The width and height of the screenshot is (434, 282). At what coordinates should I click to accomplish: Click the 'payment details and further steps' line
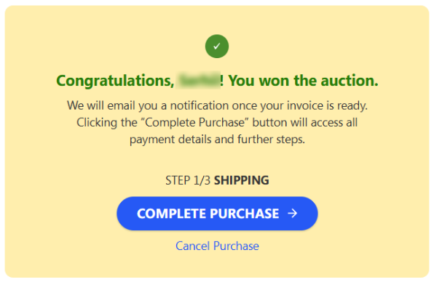click(217, 140)
